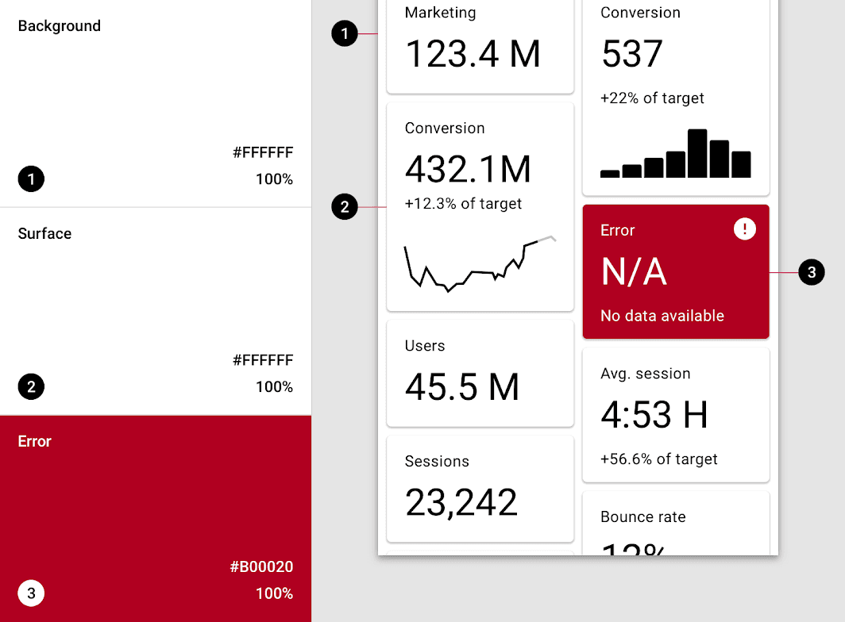Select the Sessions 23,242 card

point(480,488)
